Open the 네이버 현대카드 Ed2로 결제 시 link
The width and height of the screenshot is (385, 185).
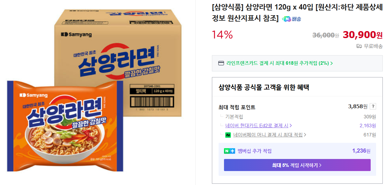pyautogui.click(x=256, y=126)
